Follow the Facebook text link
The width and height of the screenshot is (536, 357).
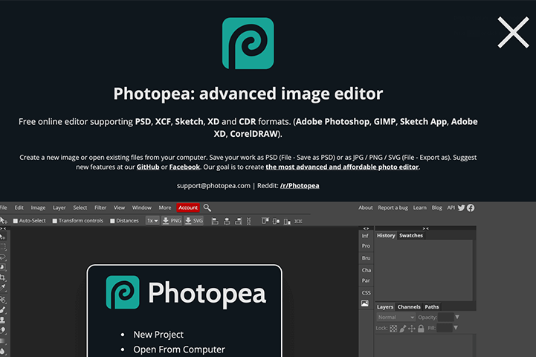(184, 167)
